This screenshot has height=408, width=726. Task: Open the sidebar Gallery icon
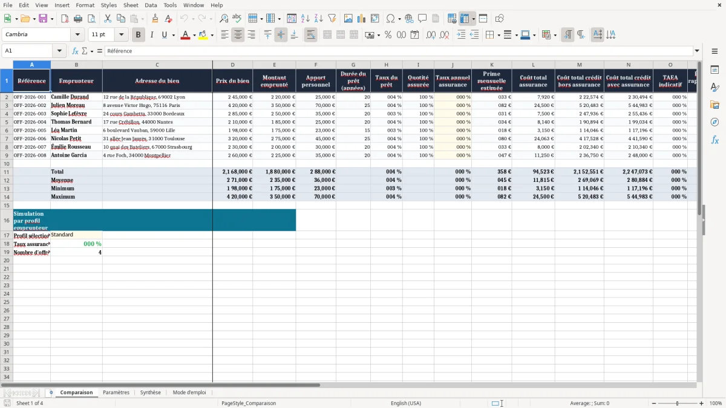click(x=715, y=105)
